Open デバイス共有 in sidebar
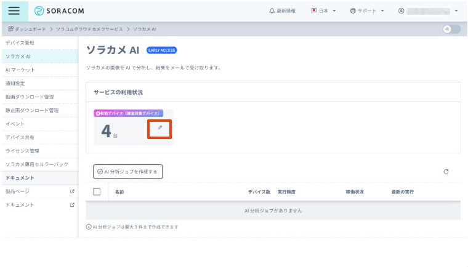The width and height of the screenshot is (468, 267). [40, 137]
